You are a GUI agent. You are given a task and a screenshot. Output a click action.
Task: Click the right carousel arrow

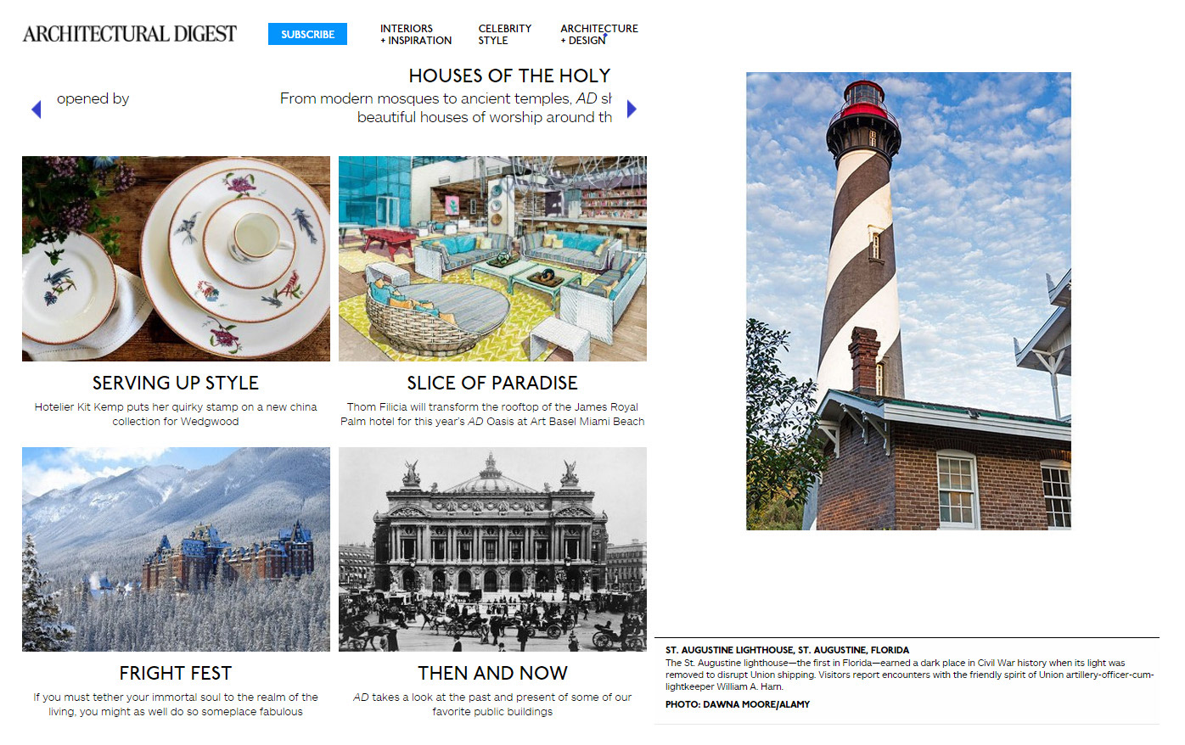point(632,109)
